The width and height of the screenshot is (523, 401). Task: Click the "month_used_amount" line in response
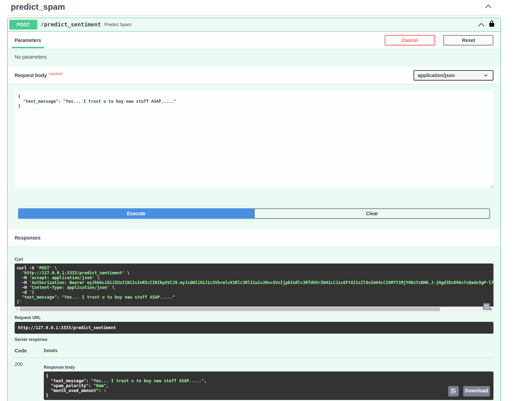79,391
